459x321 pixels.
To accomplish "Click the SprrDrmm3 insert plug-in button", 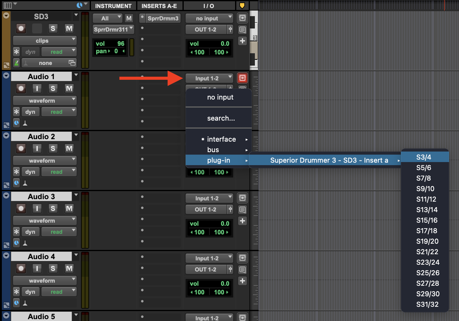I will 163,18.
